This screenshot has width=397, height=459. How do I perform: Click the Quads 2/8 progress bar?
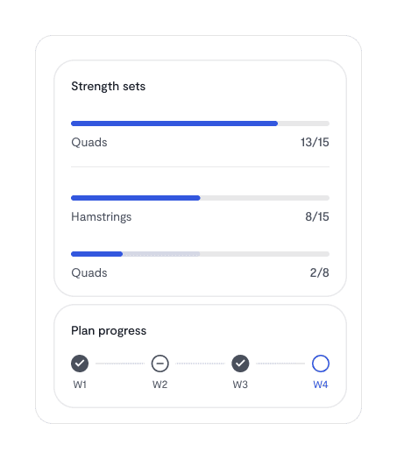(201, 254)
